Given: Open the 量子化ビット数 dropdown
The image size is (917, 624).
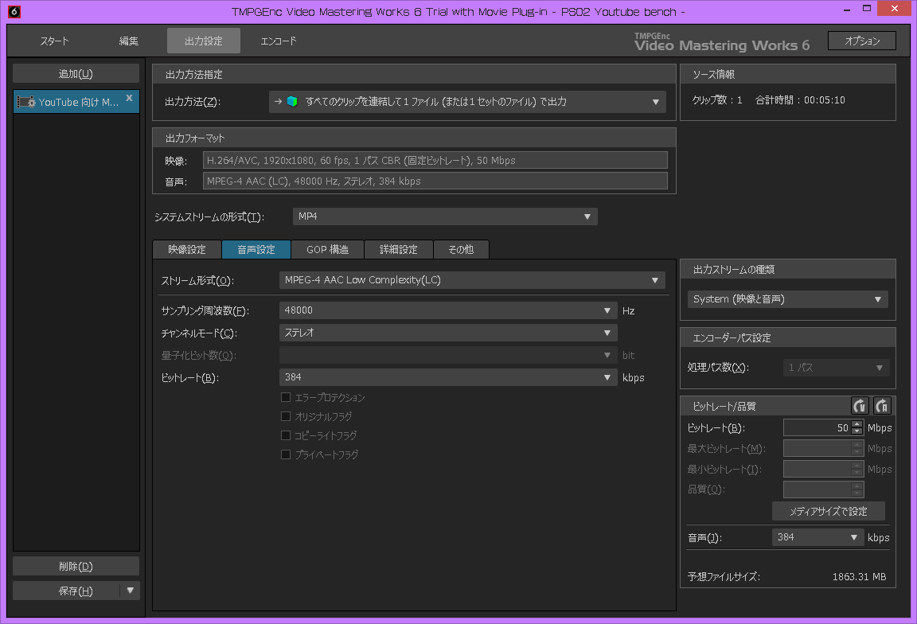Looking at the screenshot, I should (448, 355).
